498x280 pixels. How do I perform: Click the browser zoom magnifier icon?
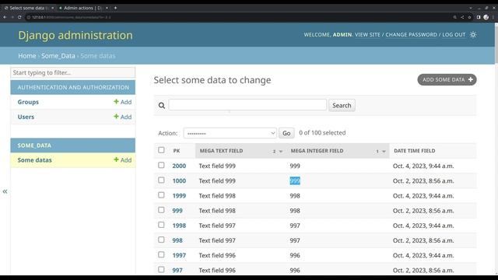click(x=454, y=17)
